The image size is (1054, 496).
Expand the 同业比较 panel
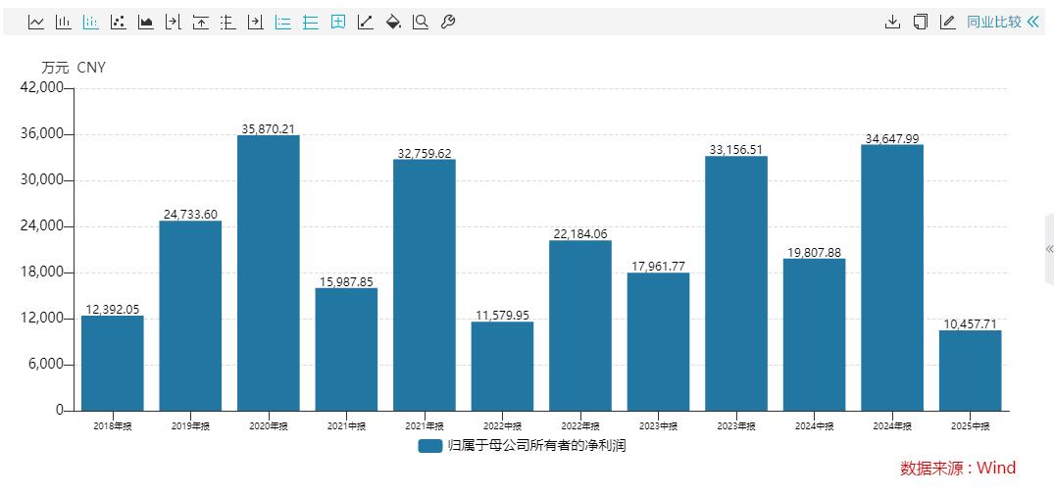[x=1032, y=22]
